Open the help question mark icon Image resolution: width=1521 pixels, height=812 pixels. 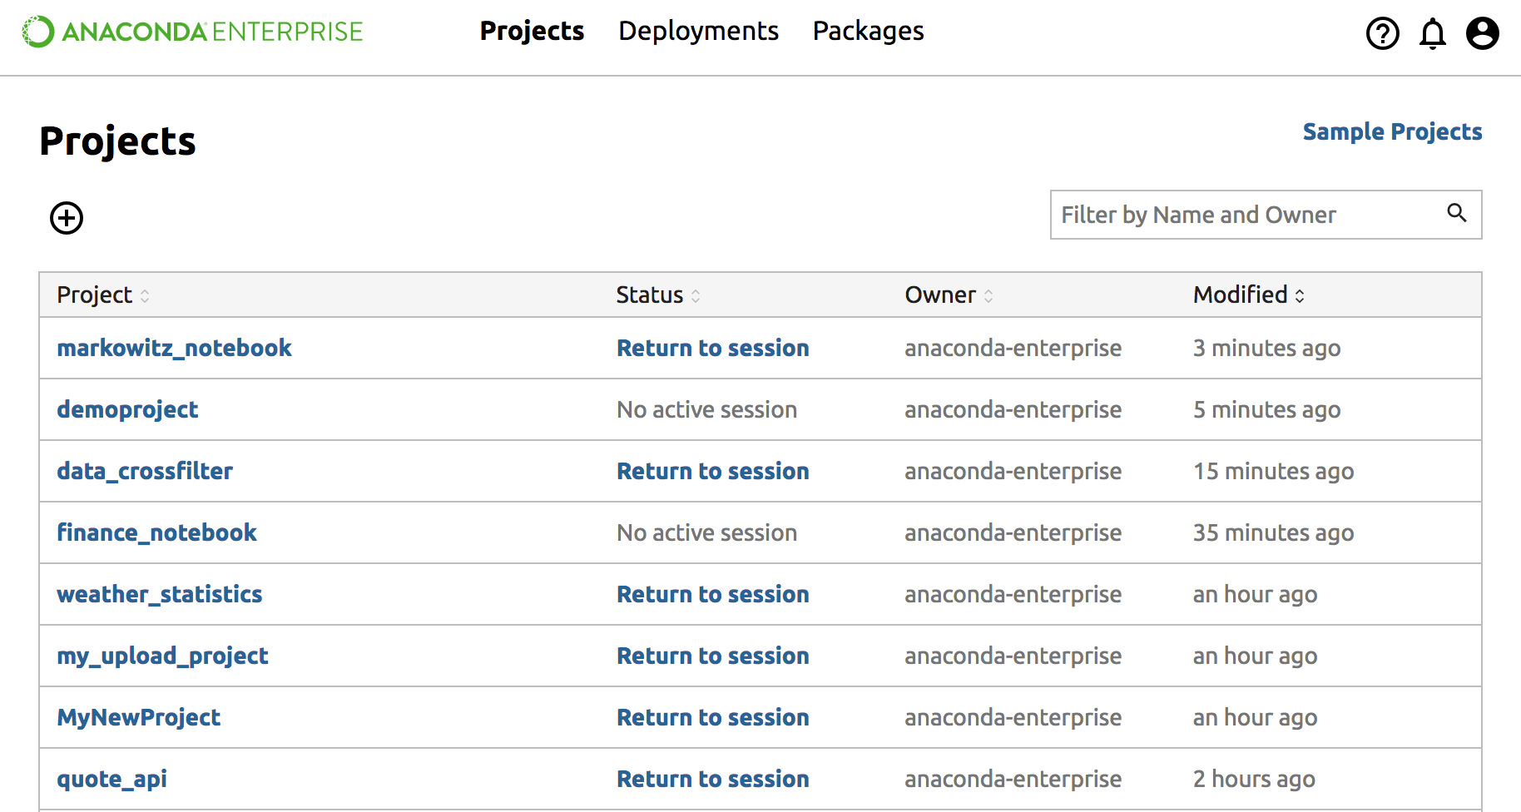pos(1382,33)
